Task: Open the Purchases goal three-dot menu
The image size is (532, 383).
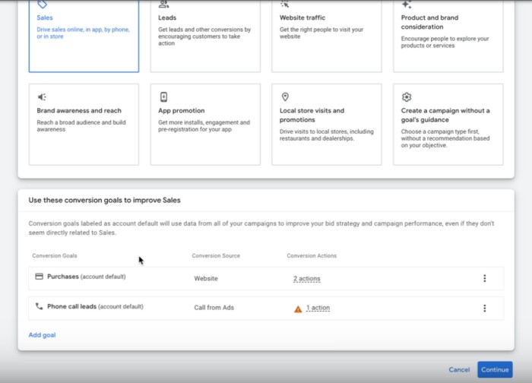Action: (484, 278)
